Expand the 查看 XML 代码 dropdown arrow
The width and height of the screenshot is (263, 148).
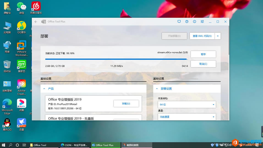[218, 36]
